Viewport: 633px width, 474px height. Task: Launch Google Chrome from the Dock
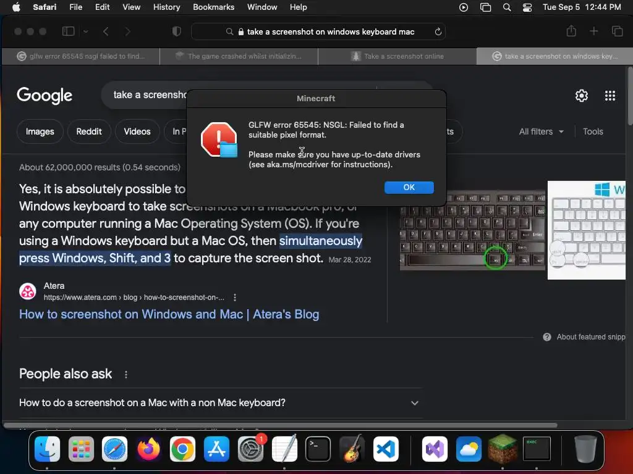point(182,449)
